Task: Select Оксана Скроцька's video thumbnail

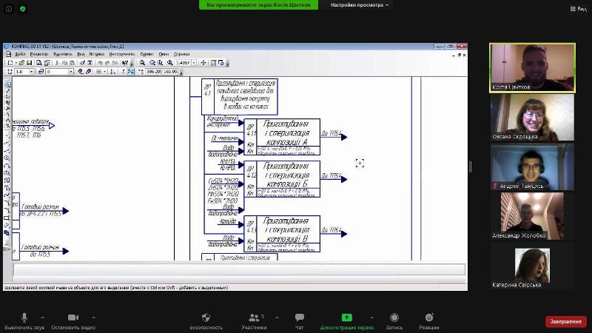Action: coord(532,117)
